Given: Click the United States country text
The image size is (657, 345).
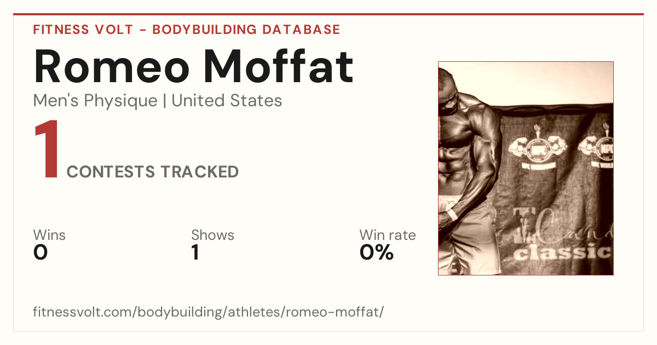Looking at the screenshot, I should pyautogui.click(x=227, y=101).
